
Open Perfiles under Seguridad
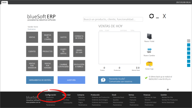(x=66, y=100)
